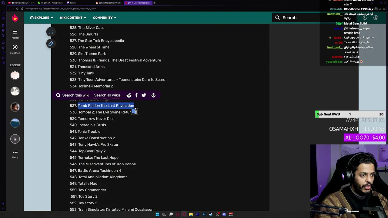
Task: Select List of video games released tab
Action: [x=138, y=3]
